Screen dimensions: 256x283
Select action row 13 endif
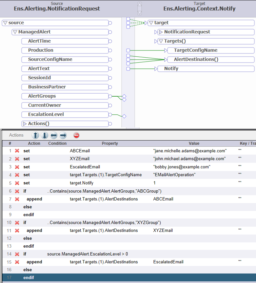click(129, 246)
